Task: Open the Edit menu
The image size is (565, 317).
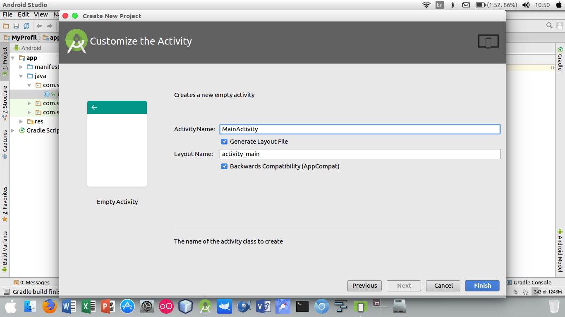Action: [x=24, y=14]
